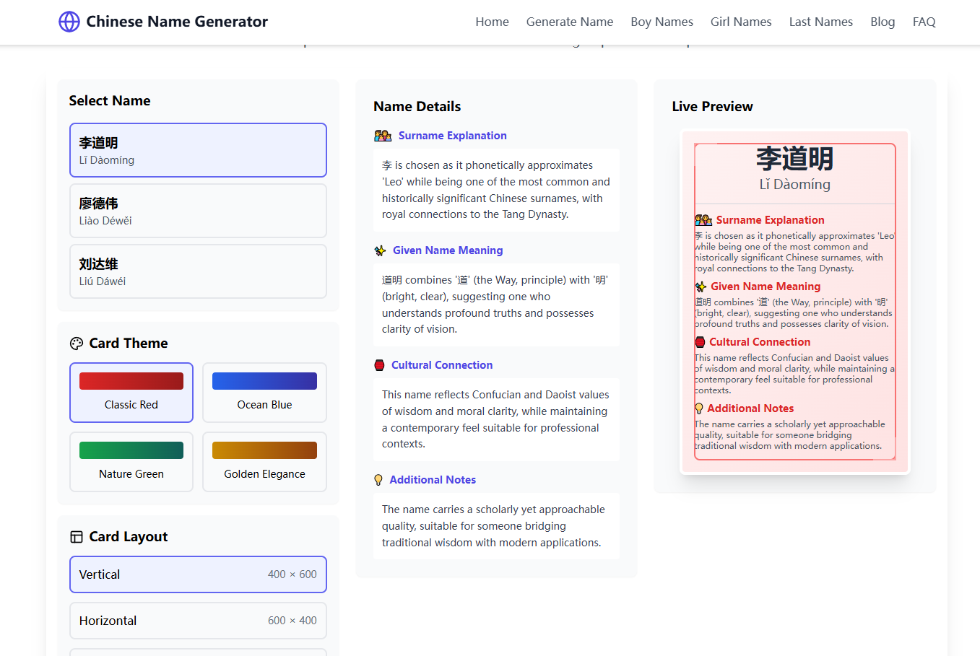This screenshot has height=656, width=980.
Task: Click the palette icon beside Card Theme
Action: 77,343
